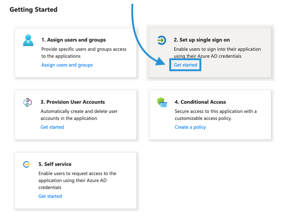This screenshot has height=217, width=286.
Task: Select the '2. Set up single sign on' title
Action: pos(202,40)
